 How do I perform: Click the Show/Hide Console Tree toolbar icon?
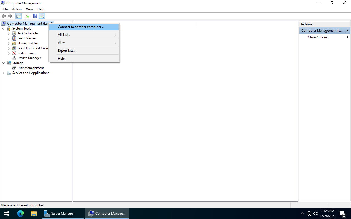coord(18,16)
